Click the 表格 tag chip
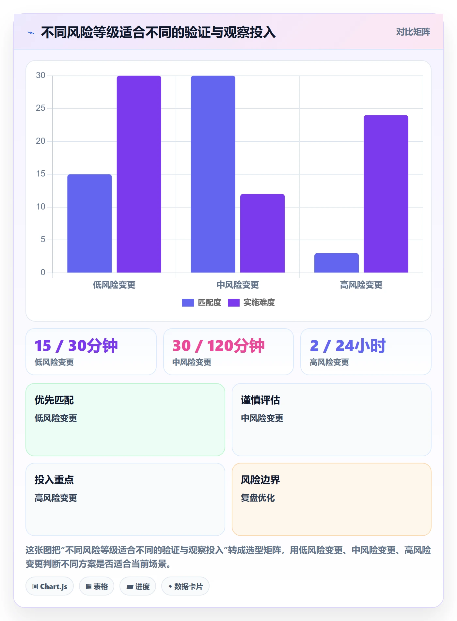This screenshot has height=621, width=457. (x=97, y=586)
